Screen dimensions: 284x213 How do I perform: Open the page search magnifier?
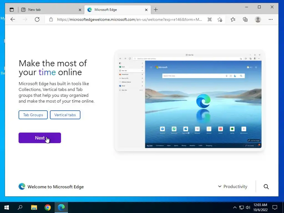(266, 187)
